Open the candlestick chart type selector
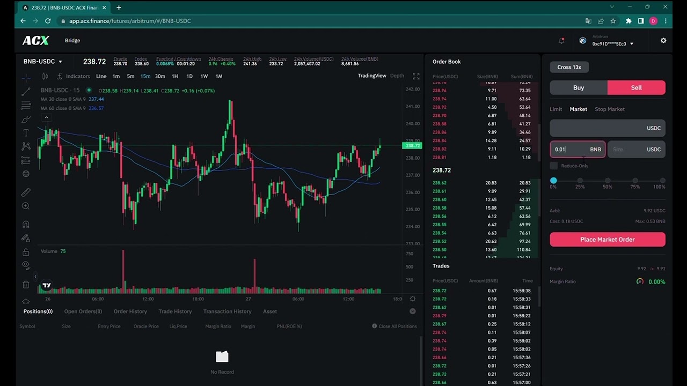This screenshot has height=386, width=687. 45,76
